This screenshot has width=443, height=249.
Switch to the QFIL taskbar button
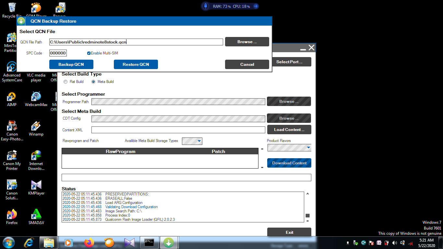pyautogui.click(x=169, y=243)
